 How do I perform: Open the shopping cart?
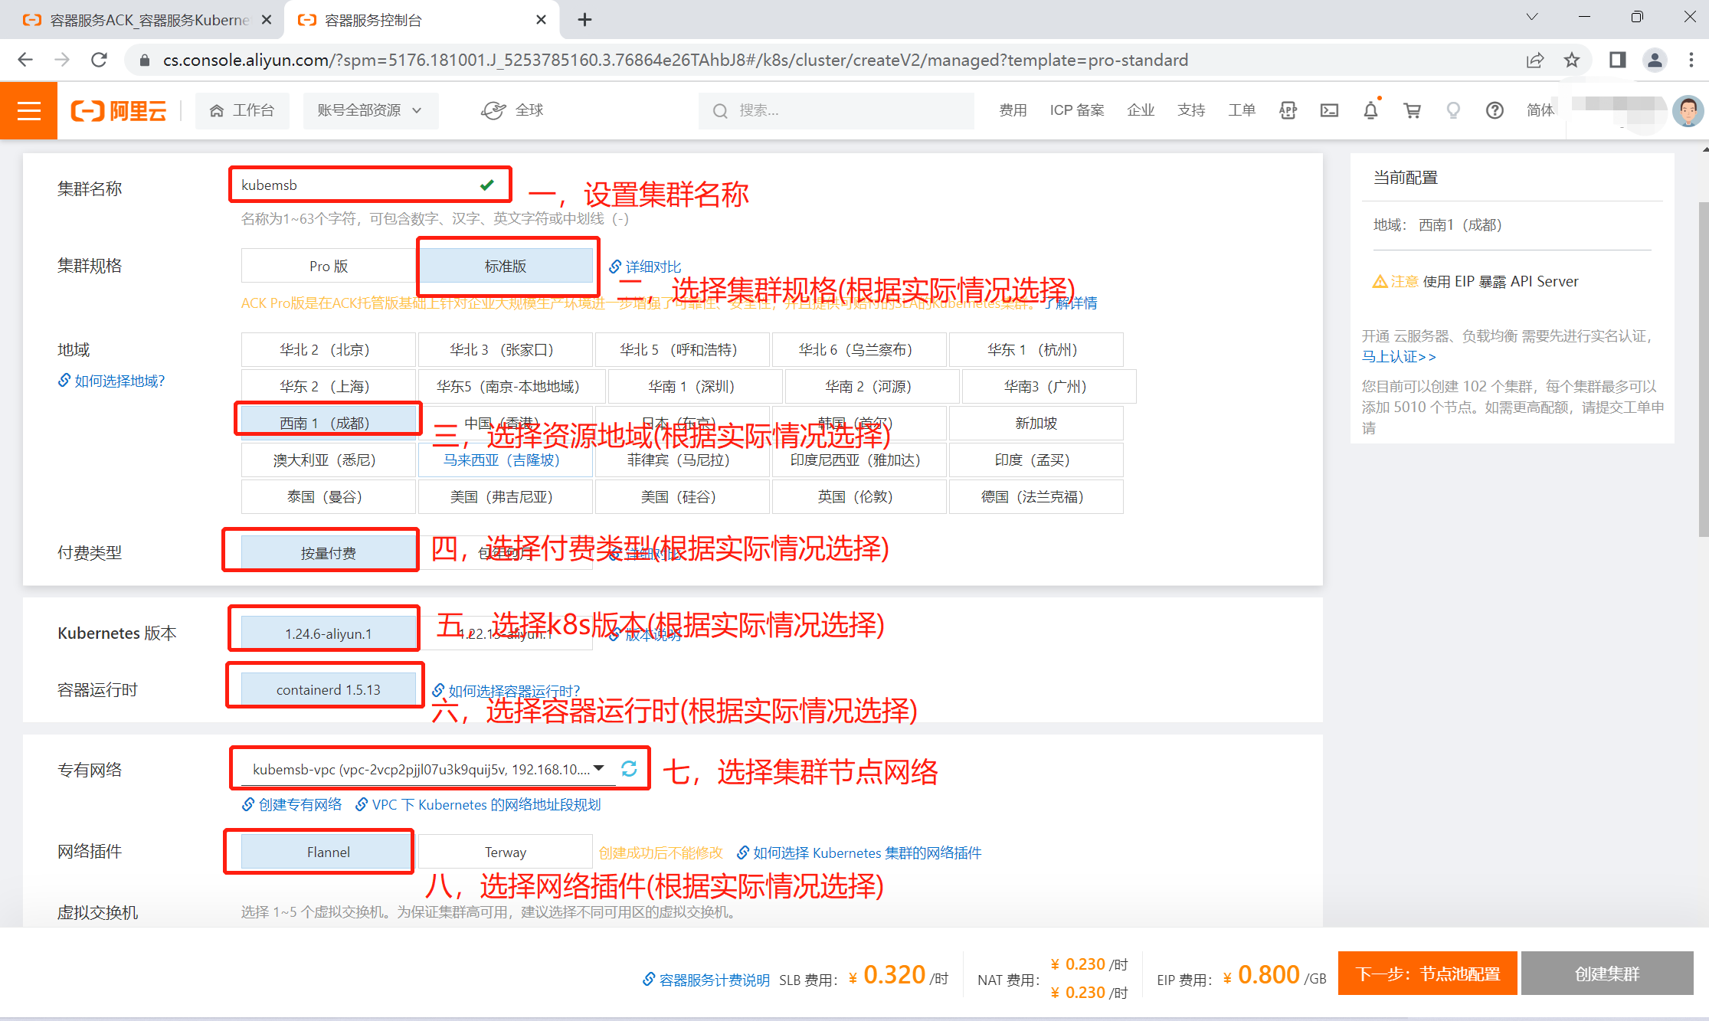[1412, 111]
